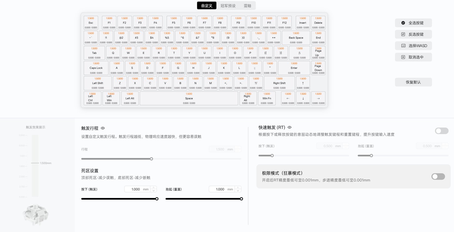Viewport: 454px width, 232px height.
Task: Click the 行程 value field showing 1.500 mm
Action: coord(222,149)
